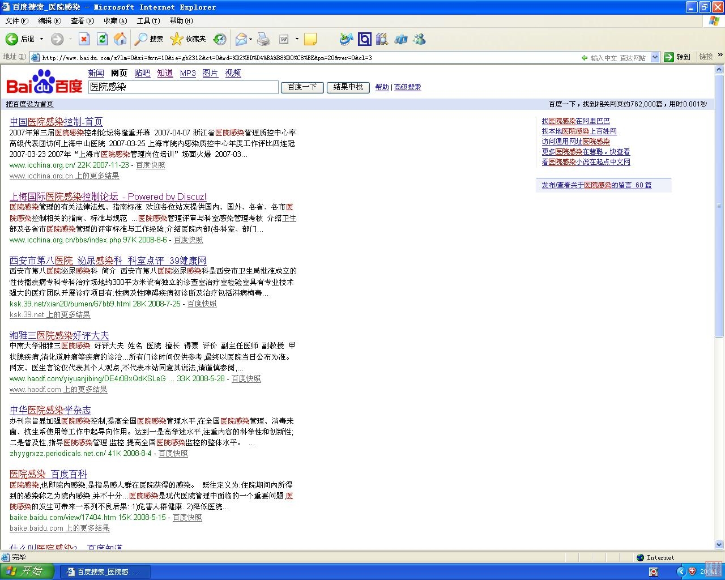
Task: Click 把百度设为首页 link
Action: [29, 104]
